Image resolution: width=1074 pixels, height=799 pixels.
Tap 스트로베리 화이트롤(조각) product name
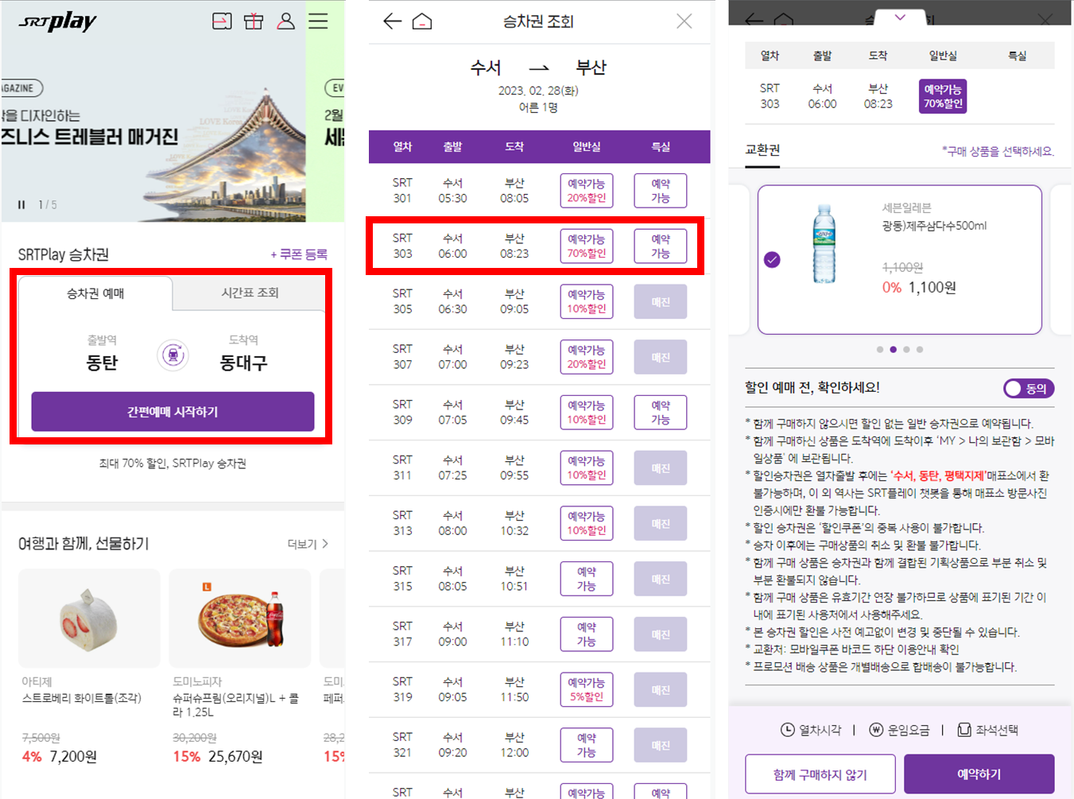pos(82,698)
